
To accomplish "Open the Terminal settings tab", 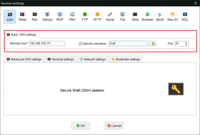I will pos(61,59).
